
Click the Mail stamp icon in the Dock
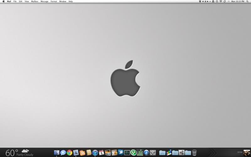point(76,153)
